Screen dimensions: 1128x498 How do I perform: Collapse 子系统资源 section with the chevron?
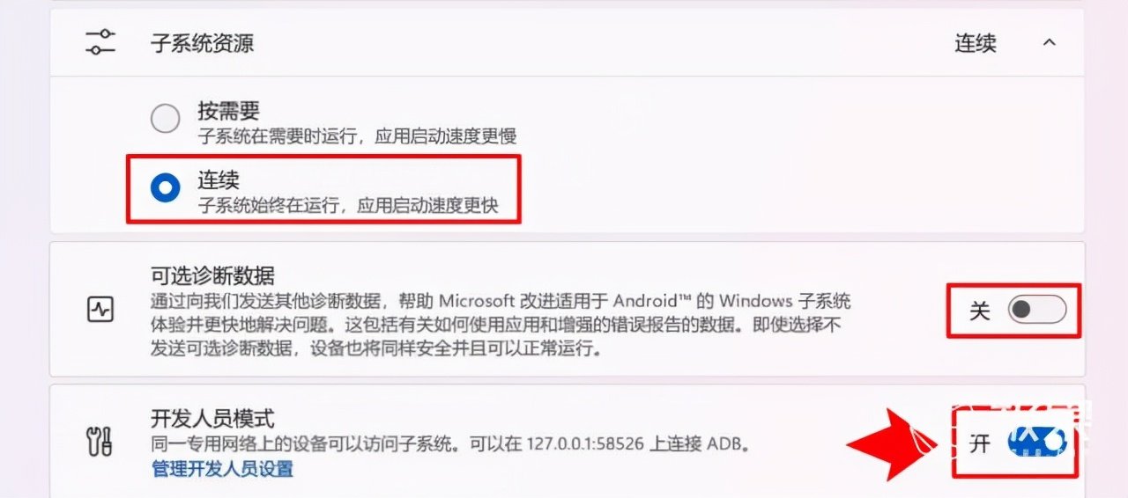pos(1049,42)
